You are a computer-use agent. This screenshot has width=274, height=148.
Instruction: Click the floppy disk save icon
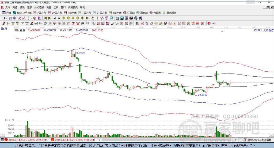[131, 18]
